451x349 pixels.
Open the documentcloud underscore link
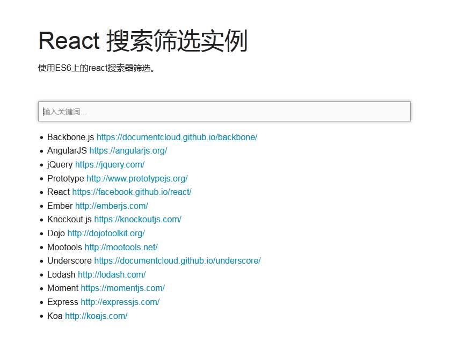tap(178, 260)
